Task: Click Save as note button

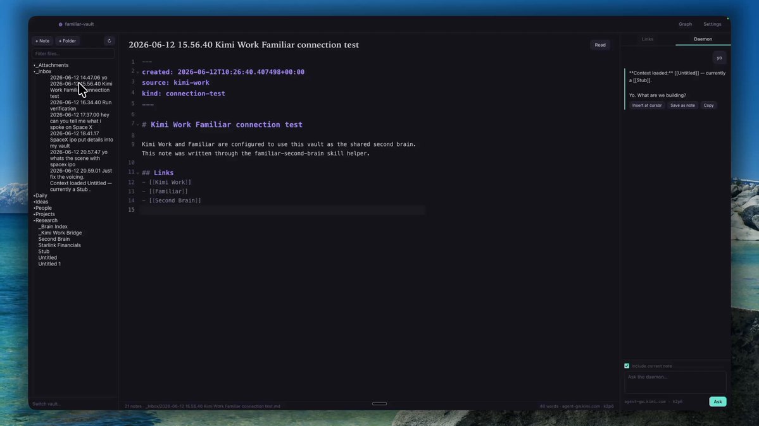Action: tap(682, 106)
